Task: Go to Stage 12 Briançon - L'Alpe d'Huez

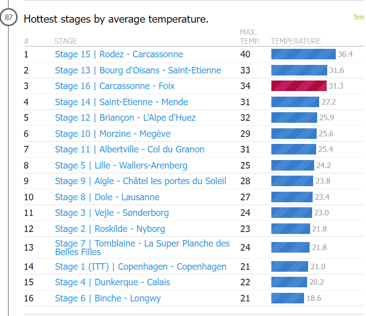Action: point(125,118)
